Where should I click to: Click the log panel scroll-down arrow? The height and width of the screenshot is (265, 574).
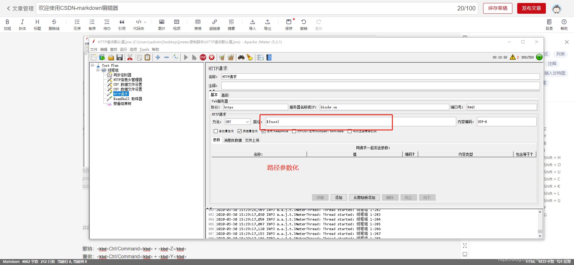pos(540,236)
